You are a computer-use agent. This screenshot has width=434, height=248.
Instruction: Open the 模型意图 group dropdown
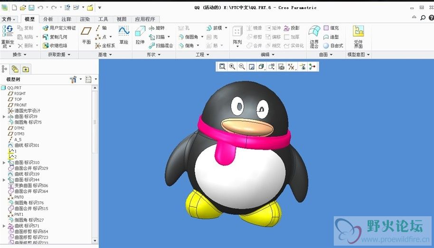[x=359, y=55]
